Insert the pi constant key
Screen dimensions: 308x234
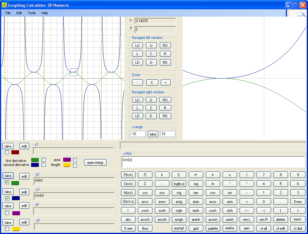(x=196, y=175)
